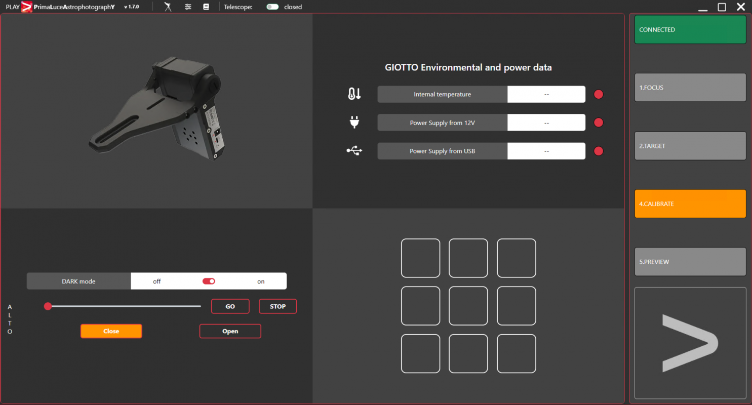The width and height of the screenshot is (752, 405).
Task: Click the 'Internal temperature' label
Action: pos(443,94)
